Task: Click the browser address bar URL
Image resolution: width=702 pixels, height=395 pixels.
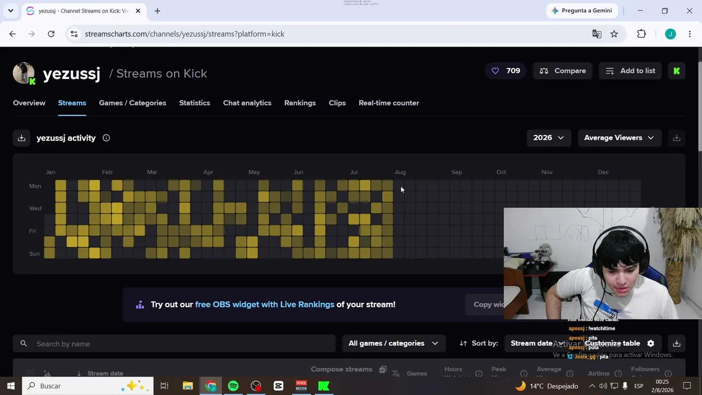Action: click(x=184, y=34)
